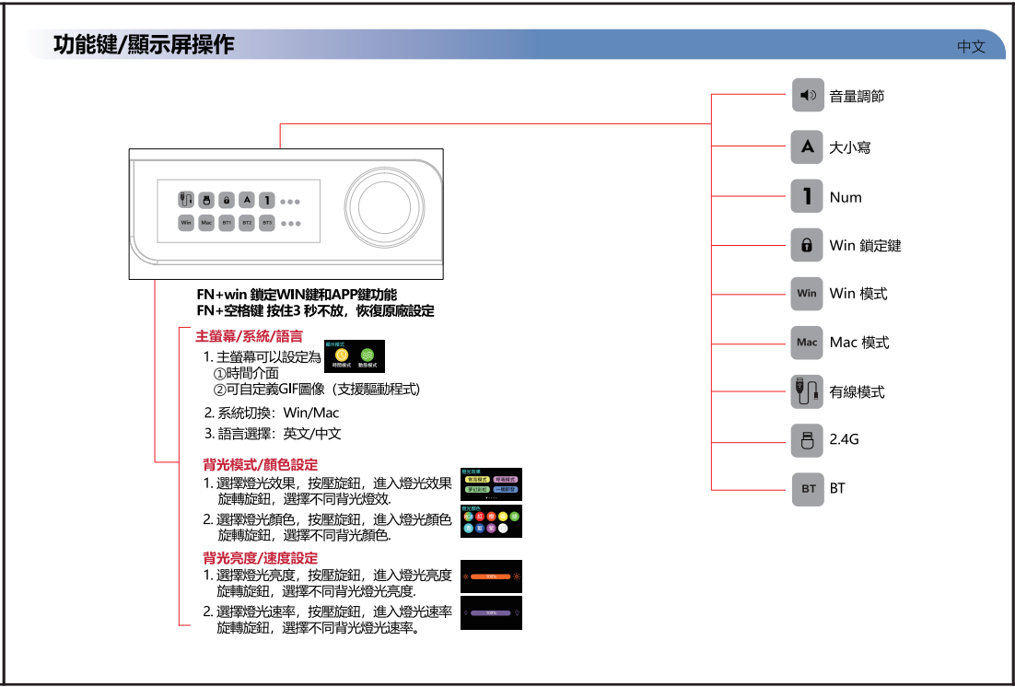Click the orange backlight brightness slider bar
Viewport: 1015px width, 687px height.
(491, 576)
